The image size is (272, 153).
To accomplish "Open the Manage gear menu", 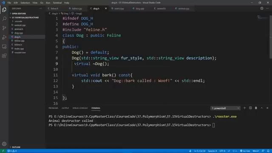I will pyautogui.click(x=4, y=144).
